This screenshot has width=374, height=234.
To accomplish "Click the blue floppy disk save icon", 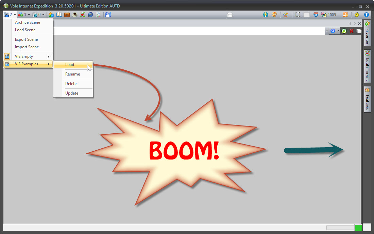I will (x=108, y=15).
